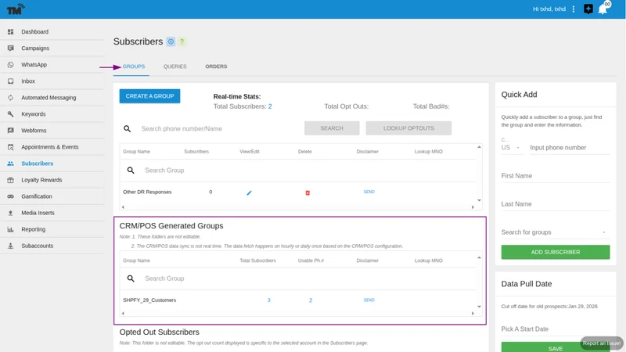Select the Keywords key icon
The height and width of the screenshot is (352, 626).
[10, 113]
